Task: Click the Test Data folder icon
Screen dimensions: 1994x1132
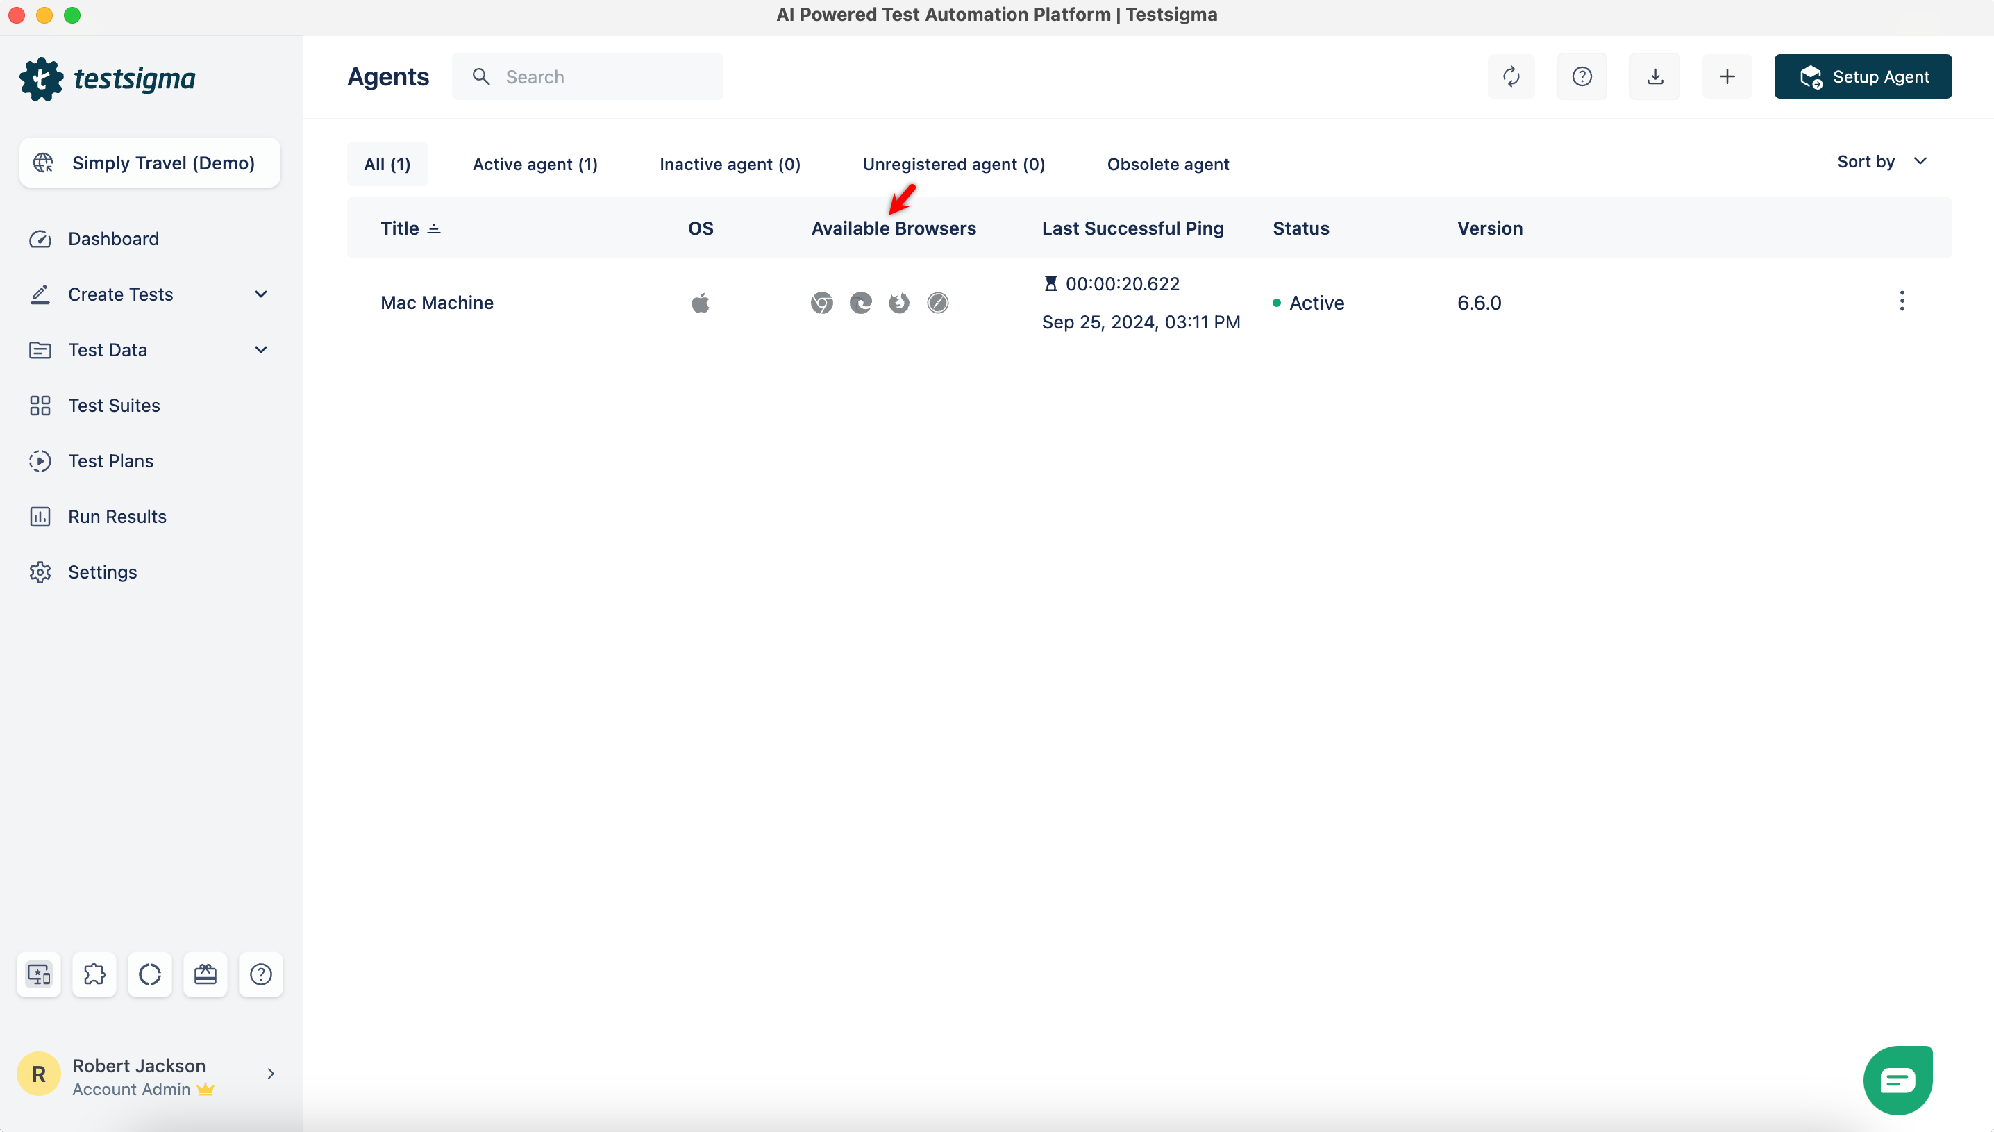Action: 40,350
